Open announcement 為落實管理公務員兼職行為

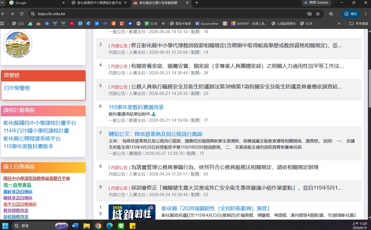pyautogui.click(x=225, y=167)
